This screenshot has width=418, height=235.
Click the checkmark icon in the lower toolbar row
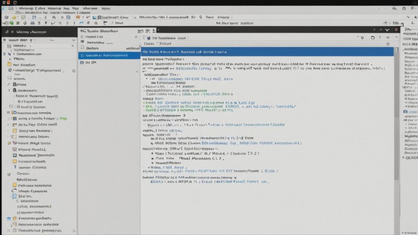(x=53, y=23)
